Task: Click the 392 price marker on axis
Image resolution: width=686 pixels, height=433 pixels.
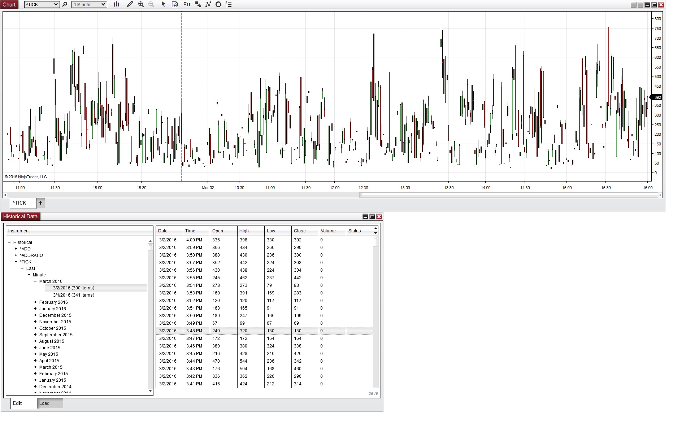Action: click(x=656, y=97)
